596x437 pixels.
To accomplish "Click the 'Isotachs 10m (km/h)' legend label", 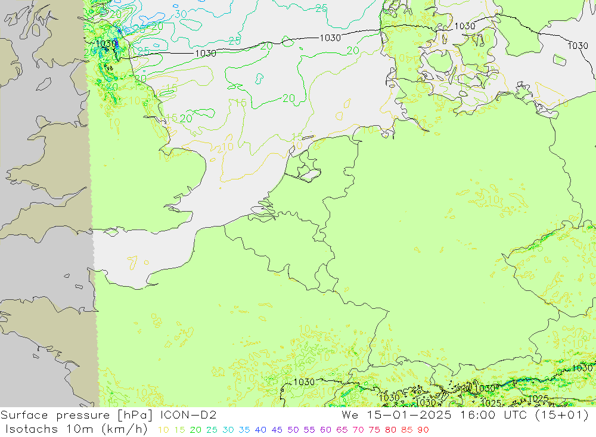I will (76, 429).
